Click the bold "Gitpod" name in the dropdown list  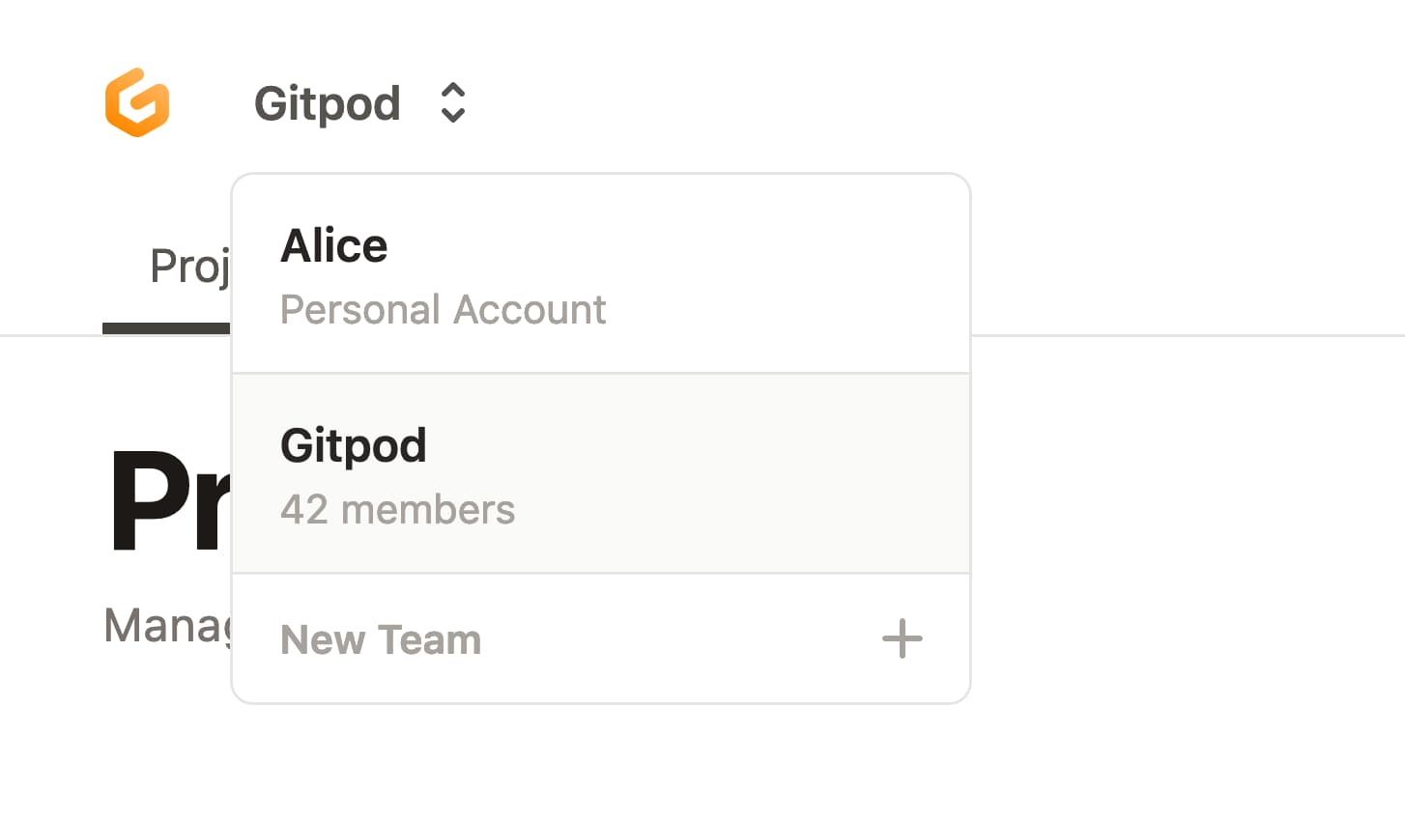(x=353, y=445)
